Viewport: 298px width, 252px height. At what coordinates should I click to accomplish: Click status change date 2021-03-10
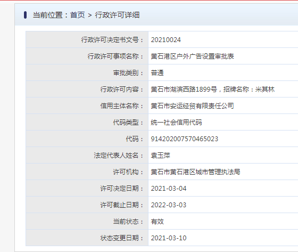pyautogui.click(x=169, y=238)
